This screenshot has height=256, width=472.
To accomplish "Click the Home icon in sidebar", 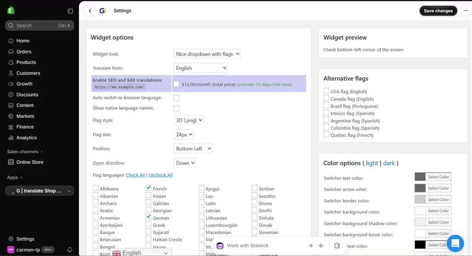I will pos(11,41).
